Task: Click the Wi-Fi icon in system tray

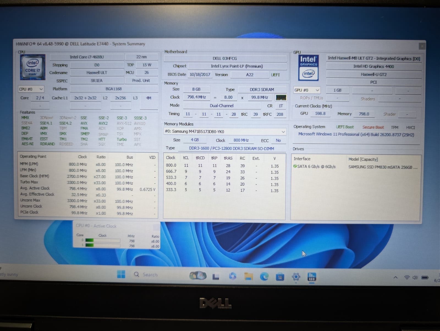Action: tap(407, 277)
